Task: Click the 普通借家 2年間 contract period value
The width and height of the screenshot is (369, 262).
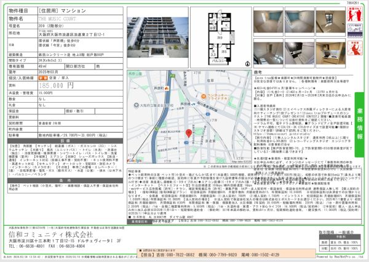Action: coord(50,123)
